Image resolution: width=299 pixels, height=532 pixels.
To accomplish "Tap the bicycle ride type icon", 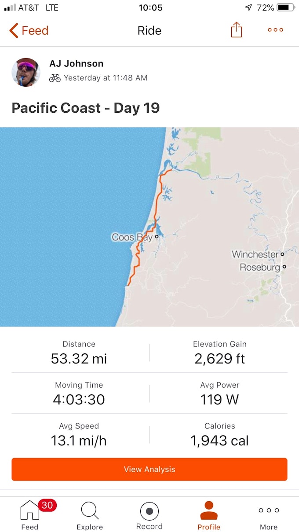I will tap(55, 78).
